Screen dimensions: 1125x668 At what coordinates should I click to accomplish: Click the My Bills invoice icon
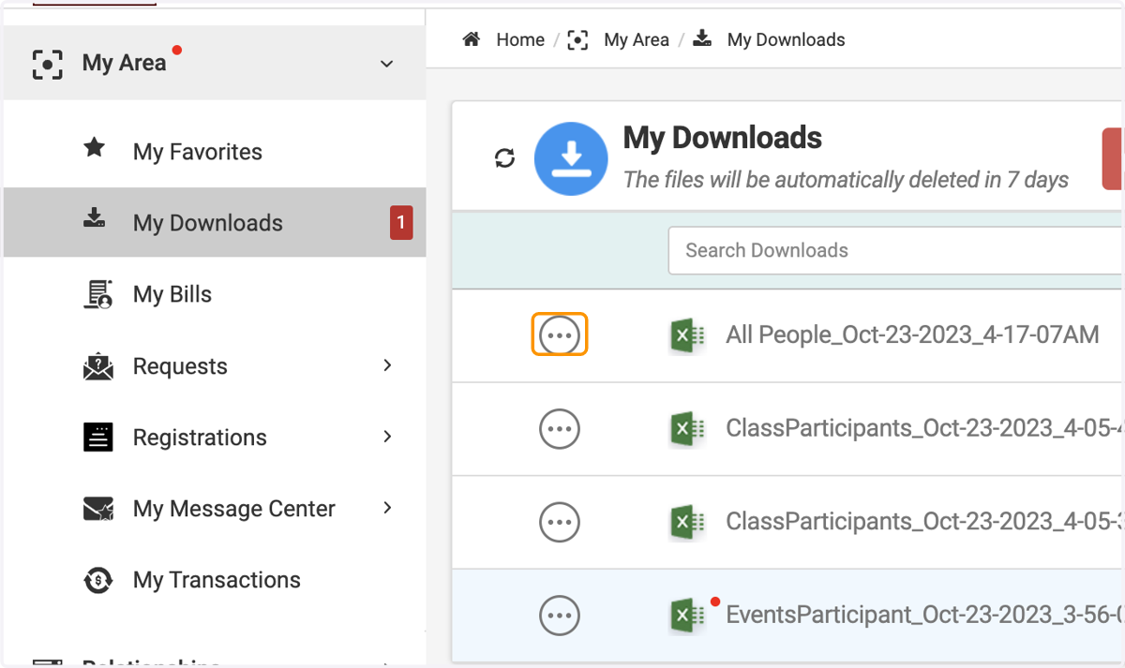[97, 294]
